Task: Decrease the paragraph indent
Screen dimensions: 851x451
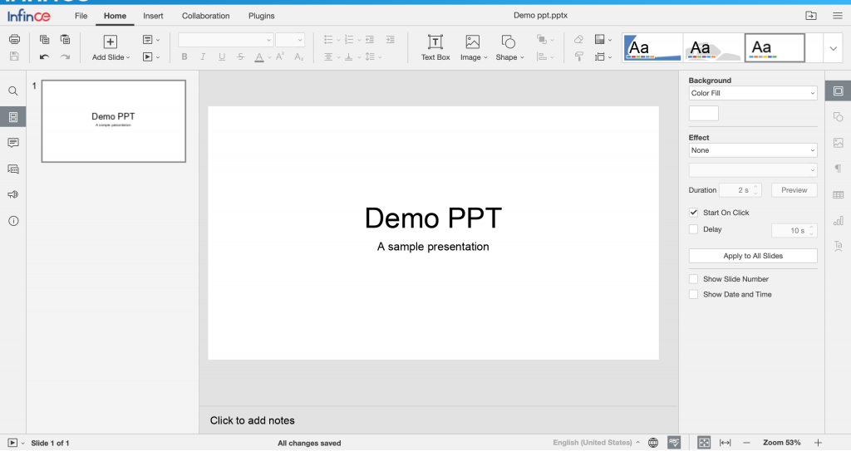Action: click(x=370, y=39)
